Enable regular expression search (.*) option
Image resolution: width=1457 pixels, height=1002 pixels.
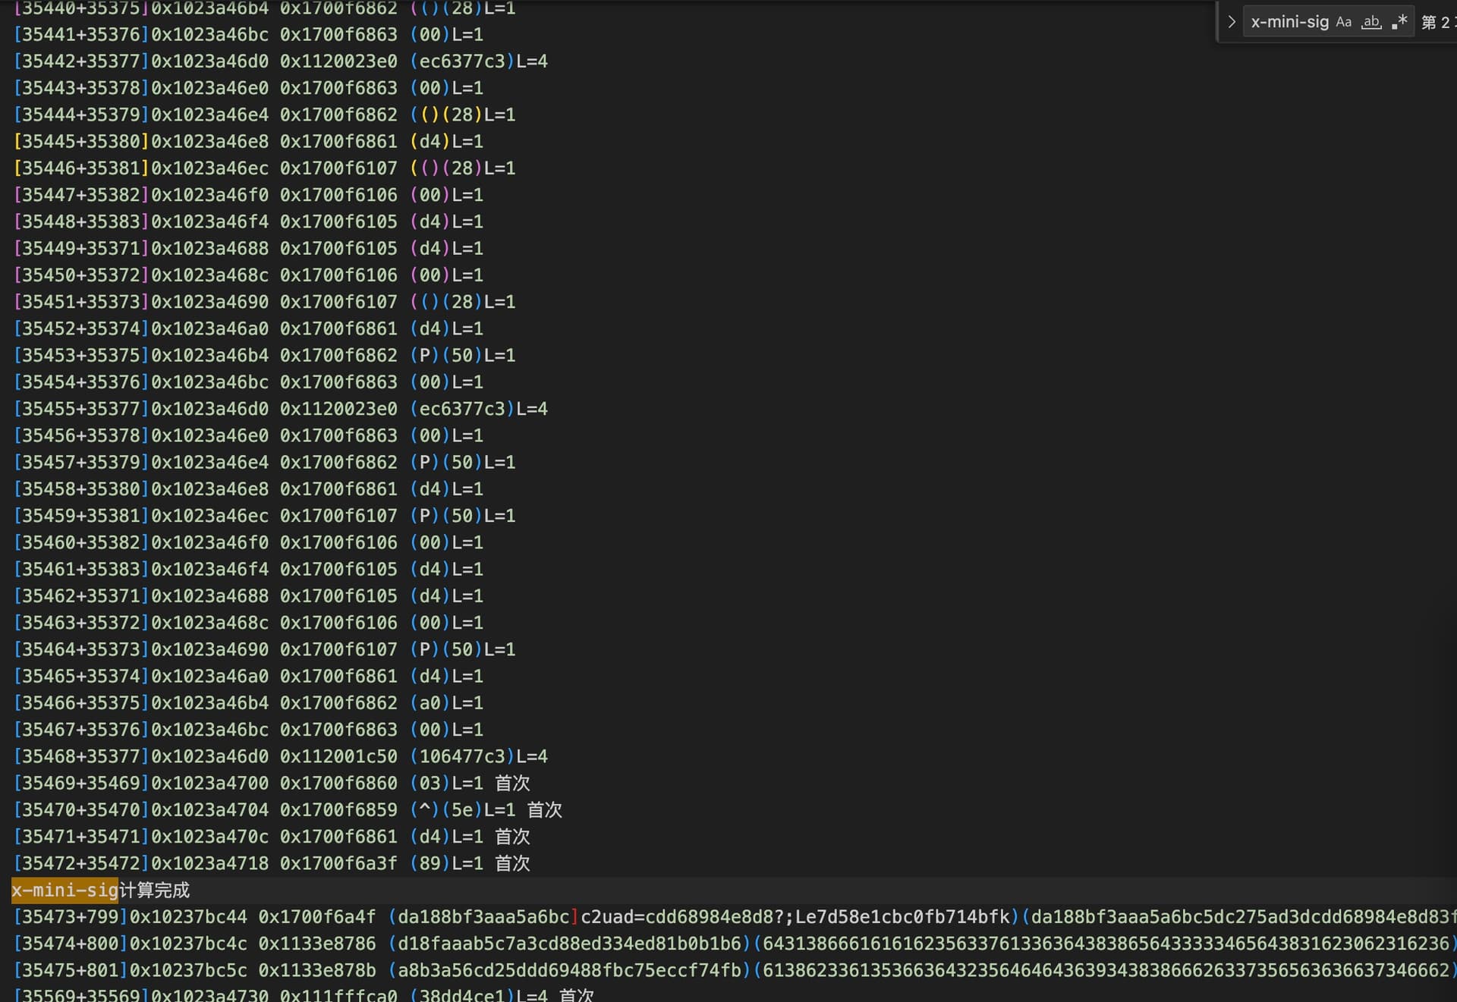tap(1399, 22)
